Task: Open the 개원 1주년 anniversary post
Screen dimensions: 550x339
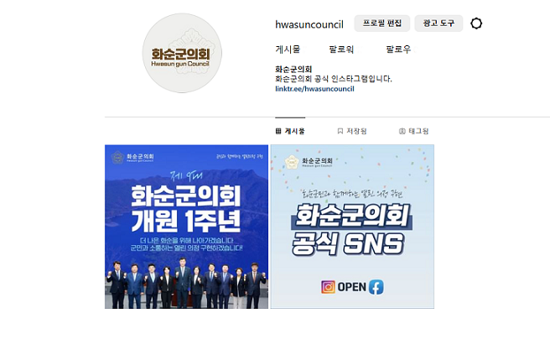Action: pyautogui.click(x=186, y=227)
